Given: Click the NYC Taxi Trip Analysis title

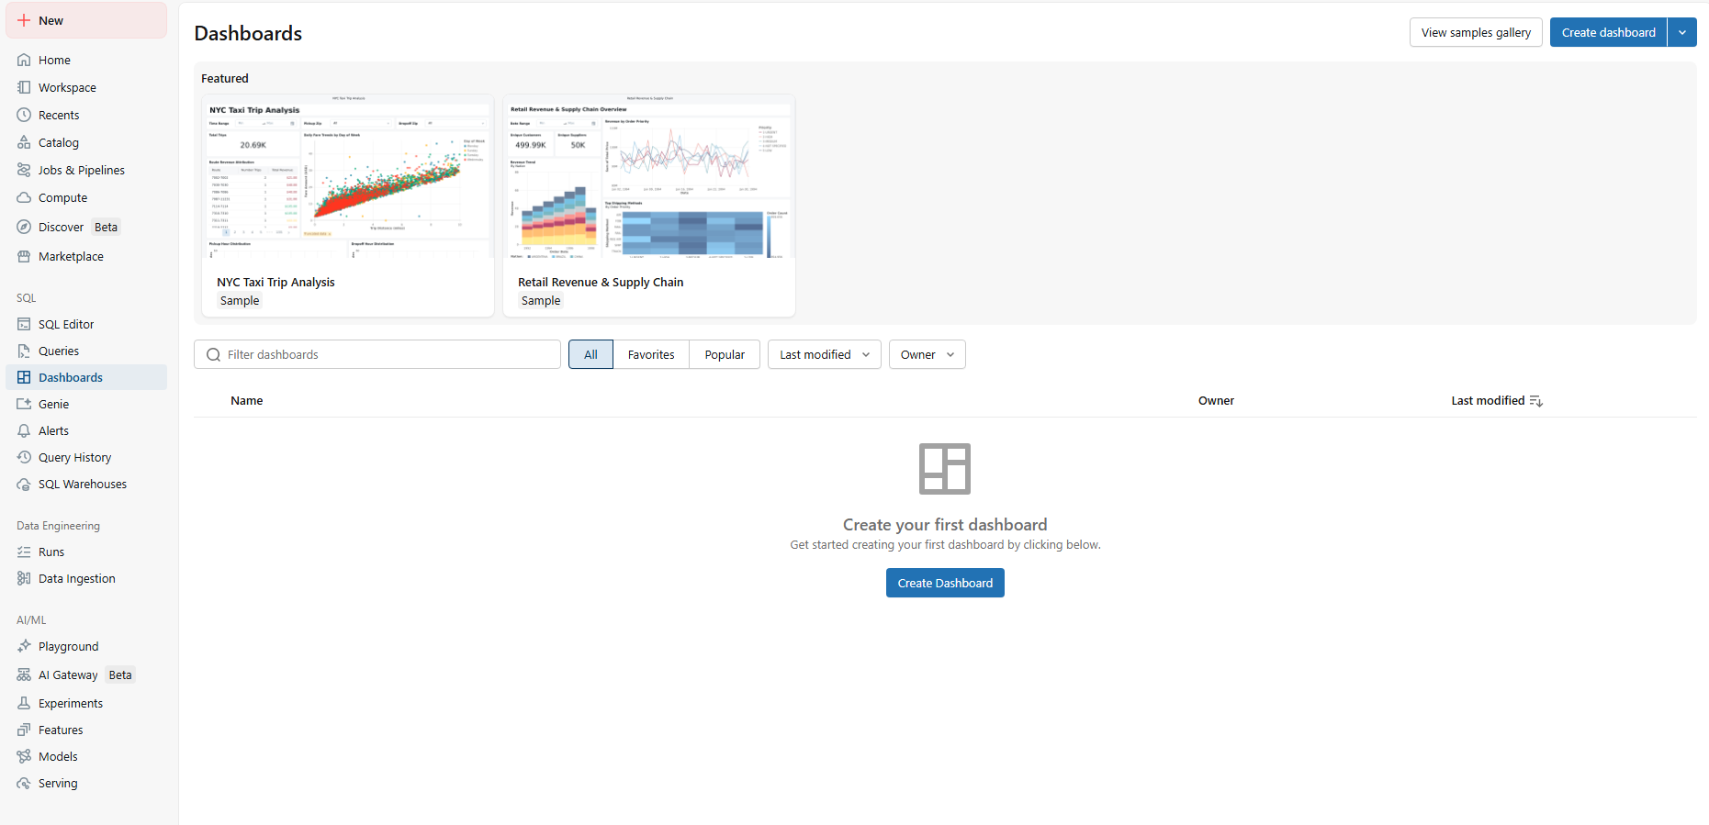Looking at the screenshot, I should tap(275, 282).
